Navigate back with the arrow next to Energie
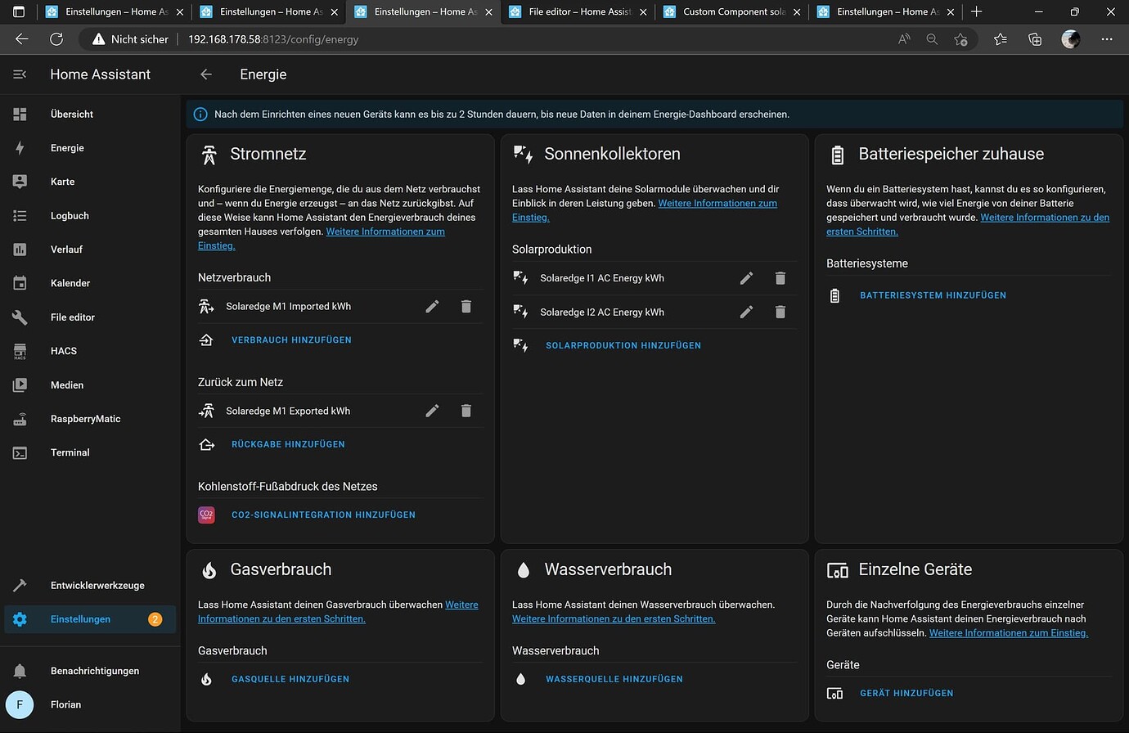 (x=205, y=74)
